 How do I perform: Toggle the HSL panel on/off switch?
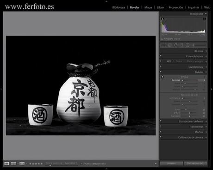(161, 61)
